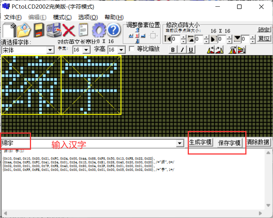Click the PCtoLCD2002 title bar app icon

click(x=6, y=6)
